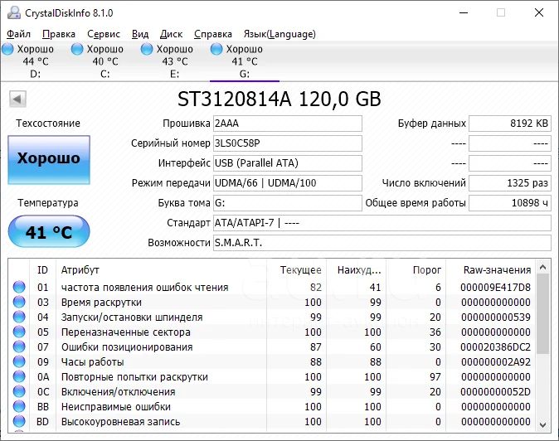The height and width of the screenshot is (441, 559).
Task: Click interface field USB (Parallel ATA)
Action: coord(287,163)
